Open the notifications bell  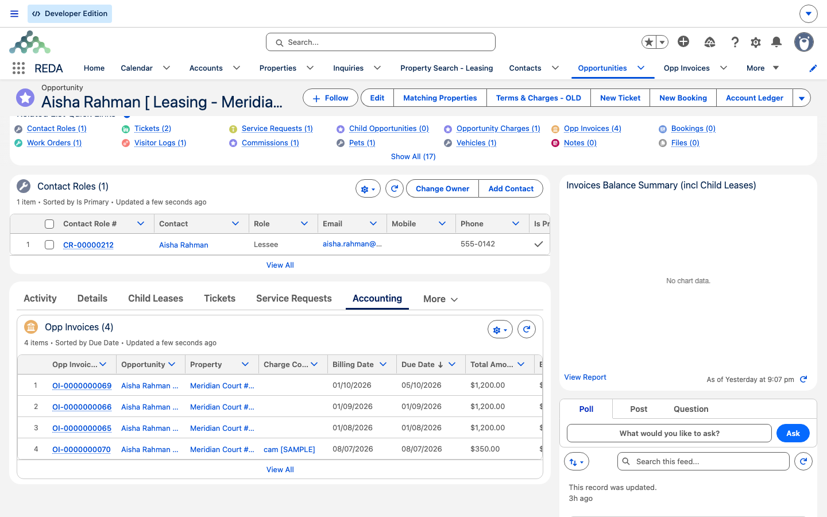[776, 41]
